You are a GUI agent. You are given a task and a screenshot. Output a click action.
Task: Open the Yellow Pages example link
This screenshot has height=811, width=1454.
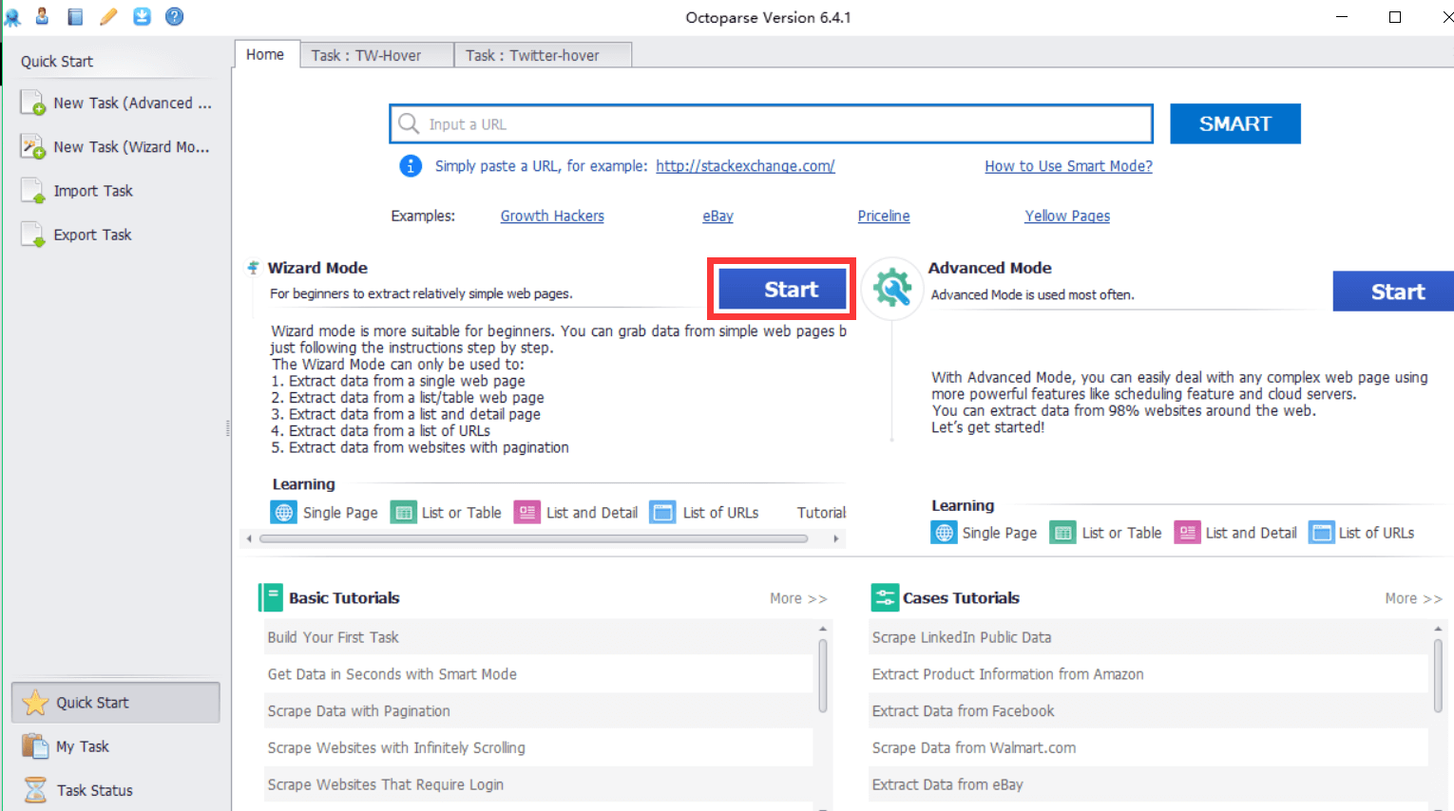[1067, 216]
